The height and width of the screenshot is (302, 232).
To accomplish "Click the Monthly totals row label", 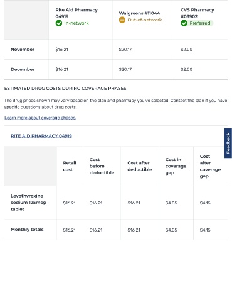I will tap(27, 230).
